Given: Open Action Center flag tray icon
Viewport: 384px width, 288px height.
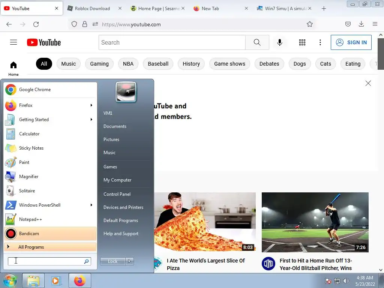Looking at the screenshot, I should click(328, 281).
